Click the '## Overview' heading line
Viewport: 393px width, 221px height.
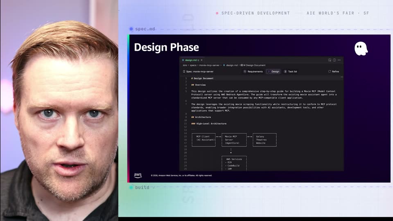pos(199,85)
